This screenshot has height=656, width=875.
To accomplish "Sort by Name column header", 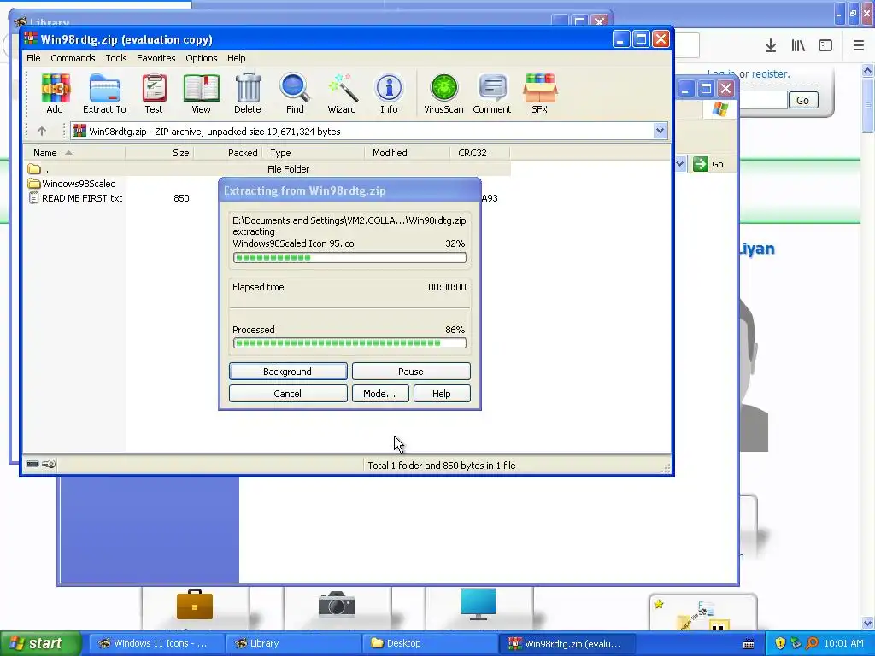I will [x=74, y=153].
